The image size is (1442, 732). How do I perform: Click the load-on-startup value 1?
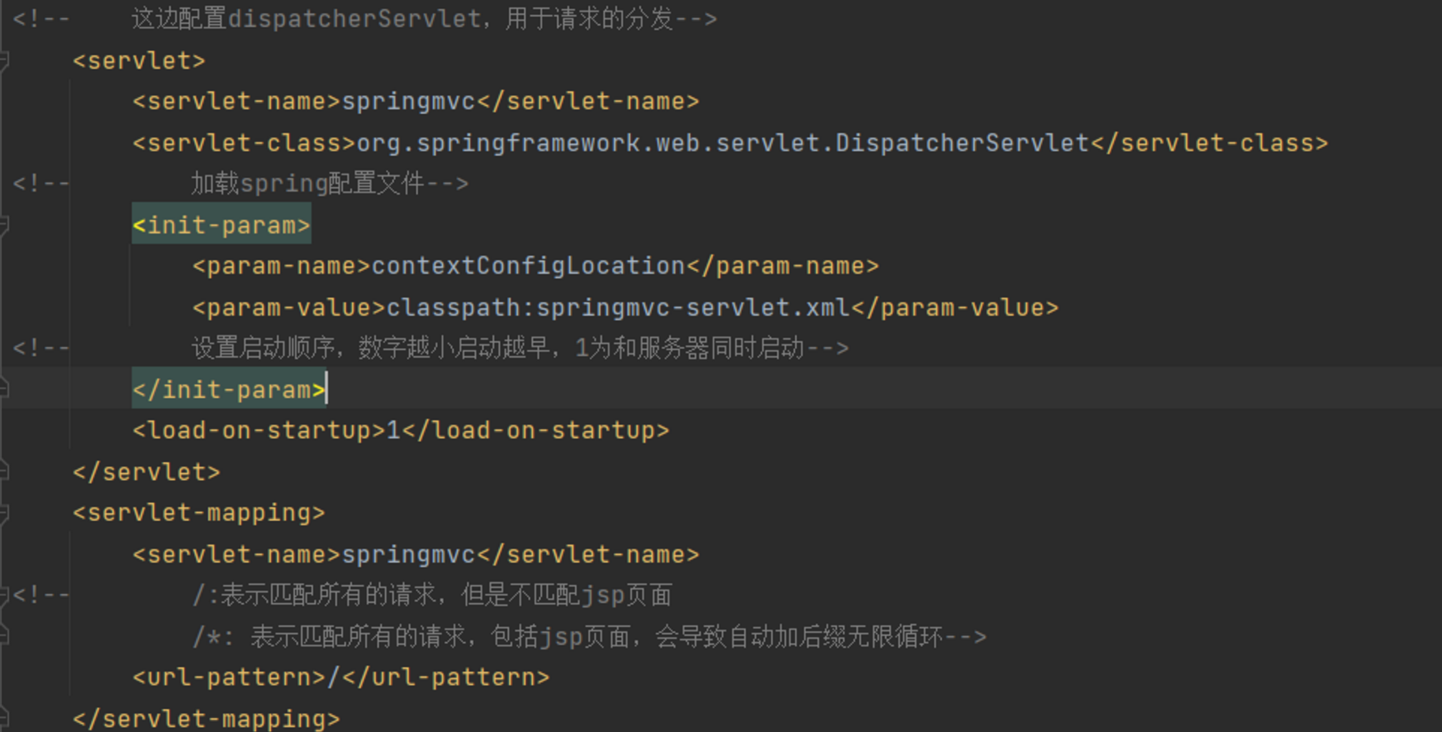pyautogui.click(x=393, y=431)
